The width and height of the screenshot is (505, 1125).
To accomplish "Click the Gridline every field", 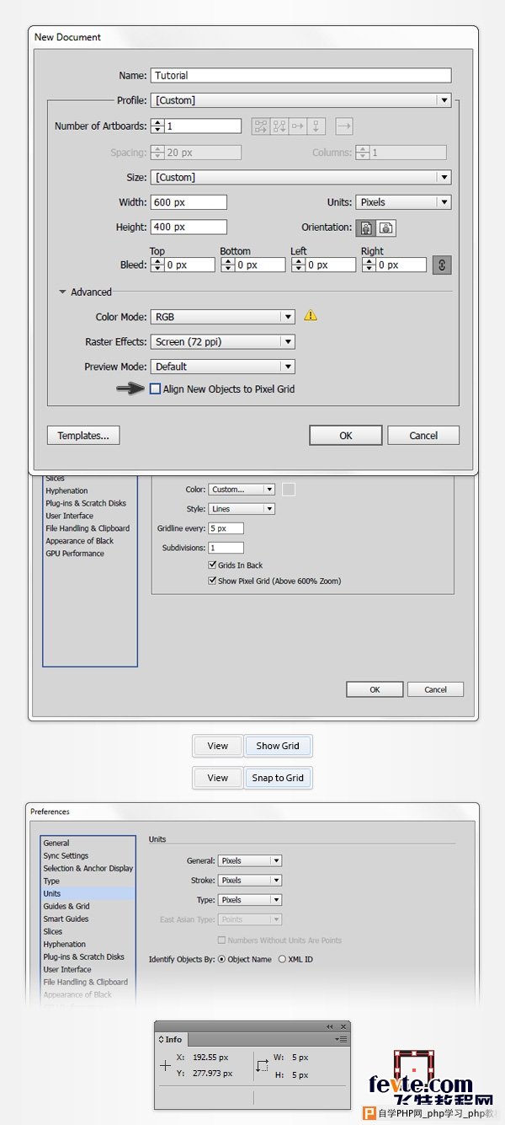I will [226, 528].
